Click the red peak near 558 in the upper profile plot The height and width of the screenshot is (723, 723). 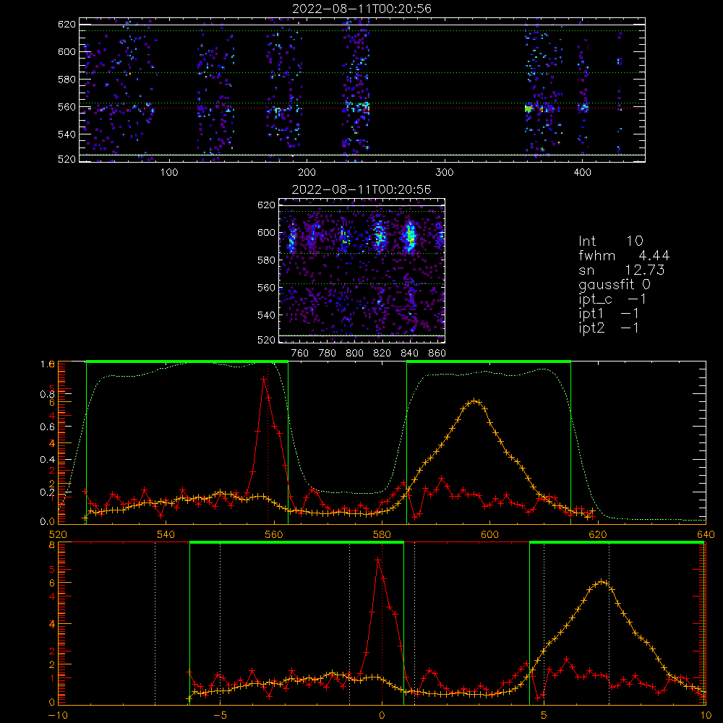pos(264,379)
